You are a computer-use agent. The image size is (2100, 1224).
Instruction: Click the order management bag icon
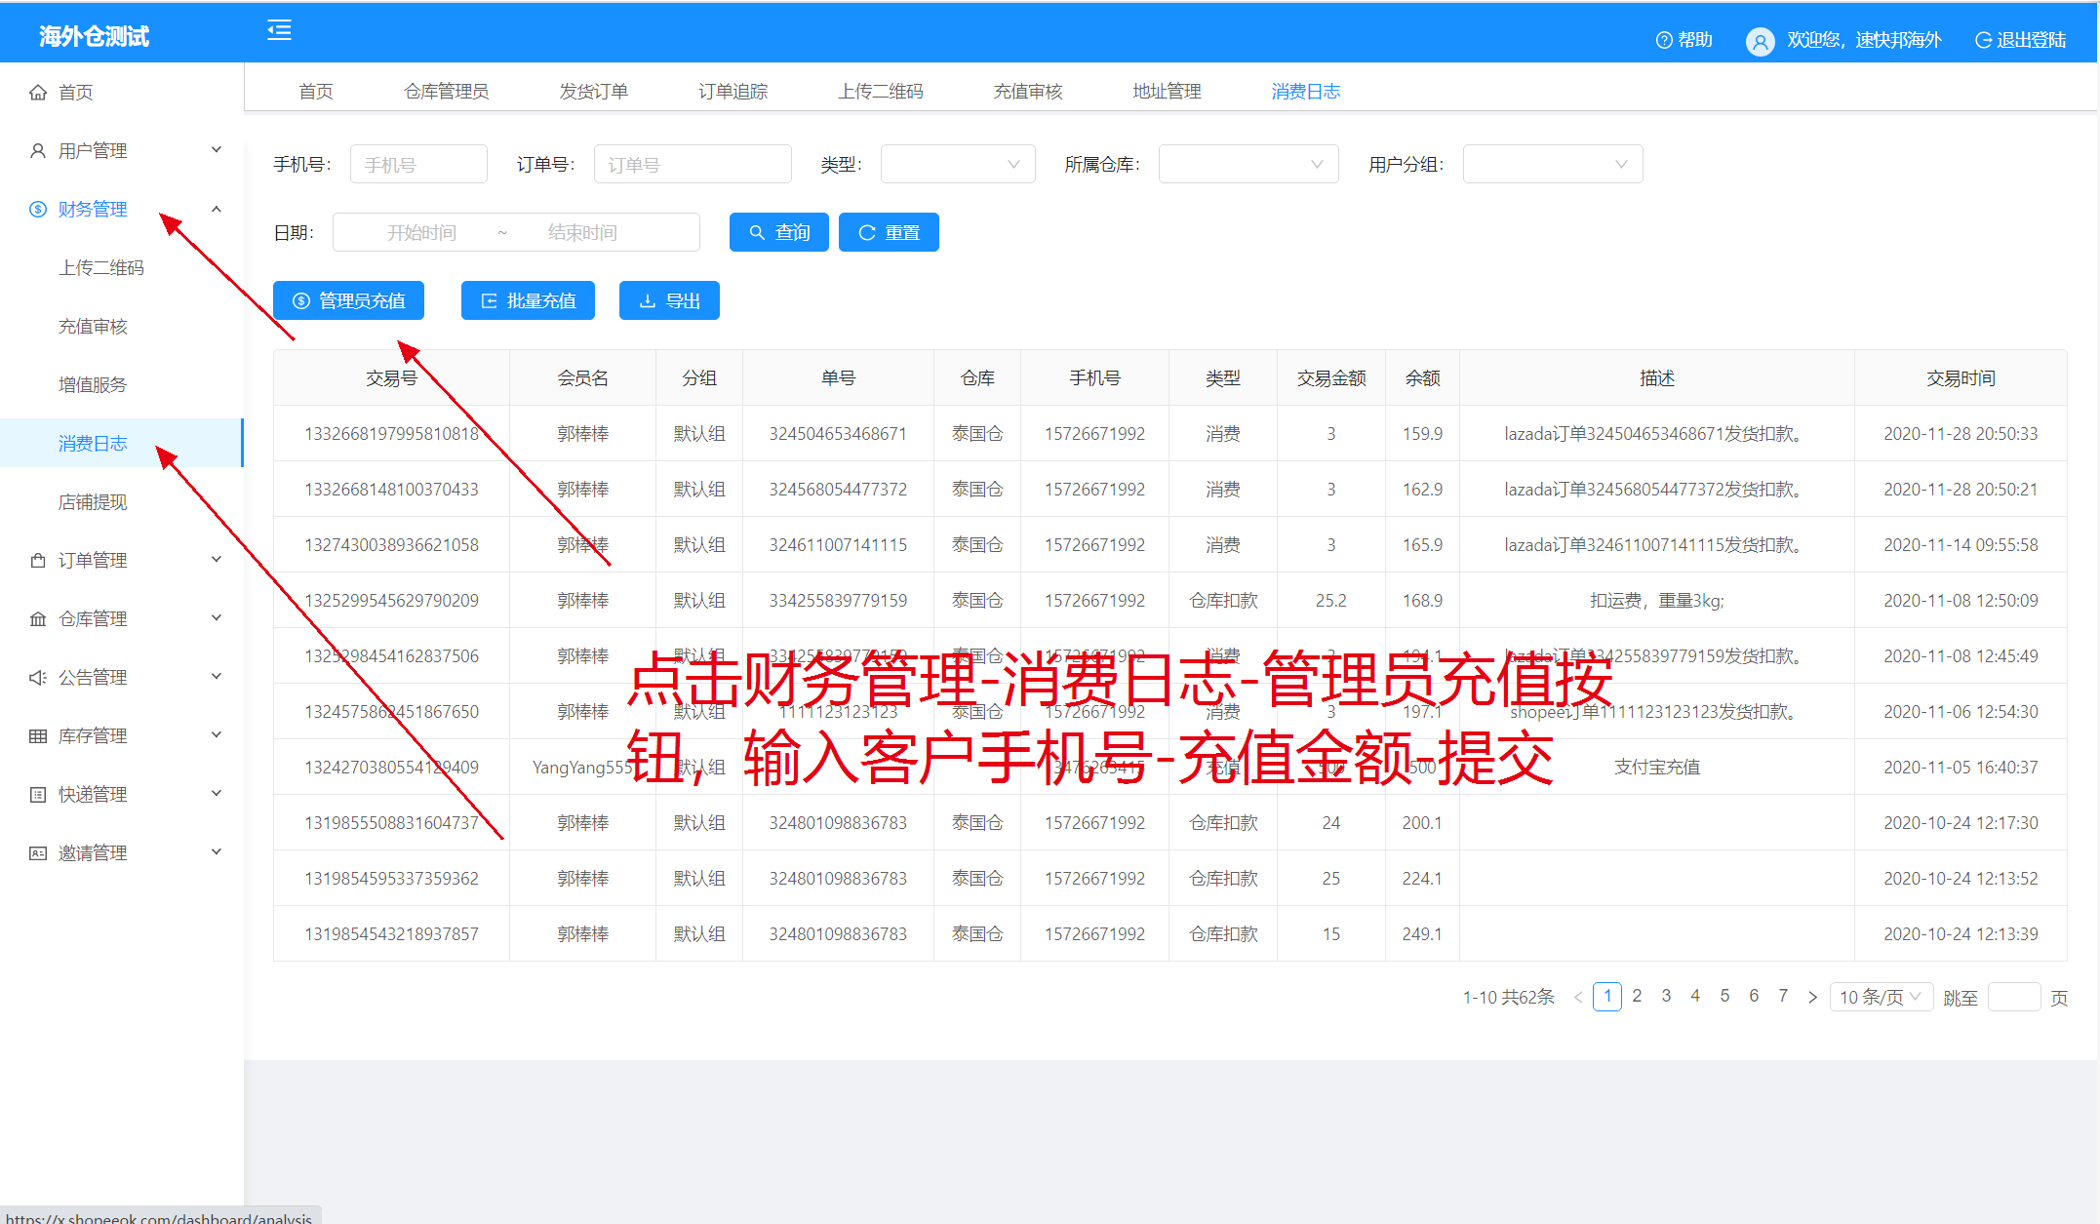tap(38, 560)
